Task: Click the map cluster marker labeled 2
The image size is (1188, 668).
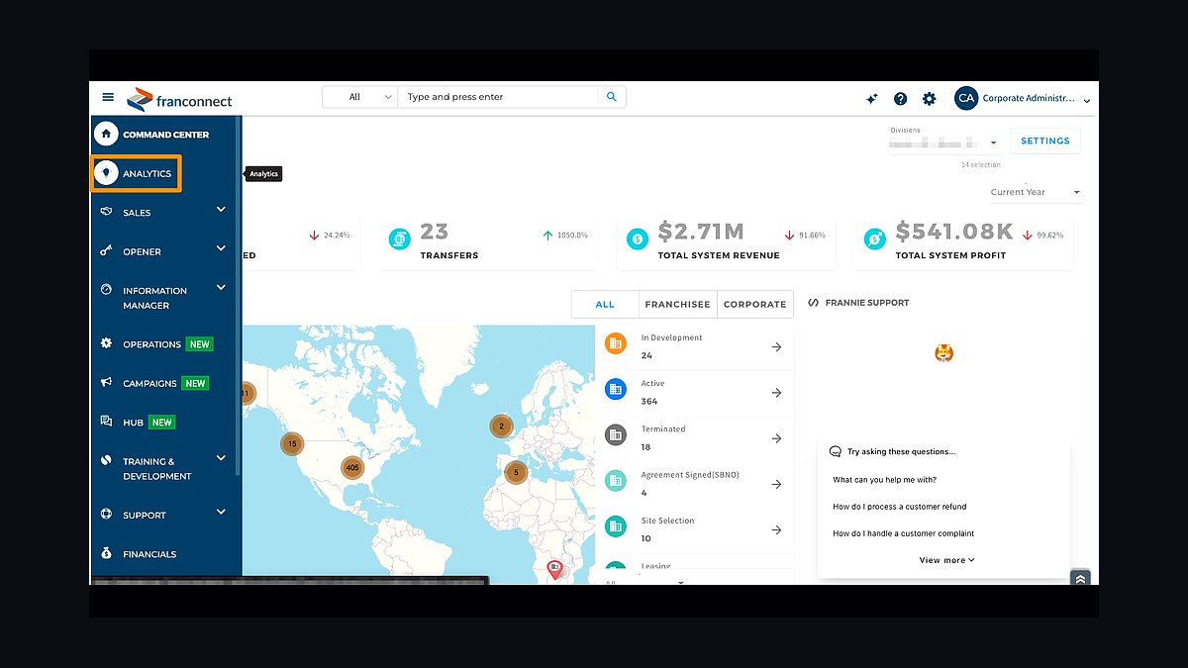Action: (502, 427)
